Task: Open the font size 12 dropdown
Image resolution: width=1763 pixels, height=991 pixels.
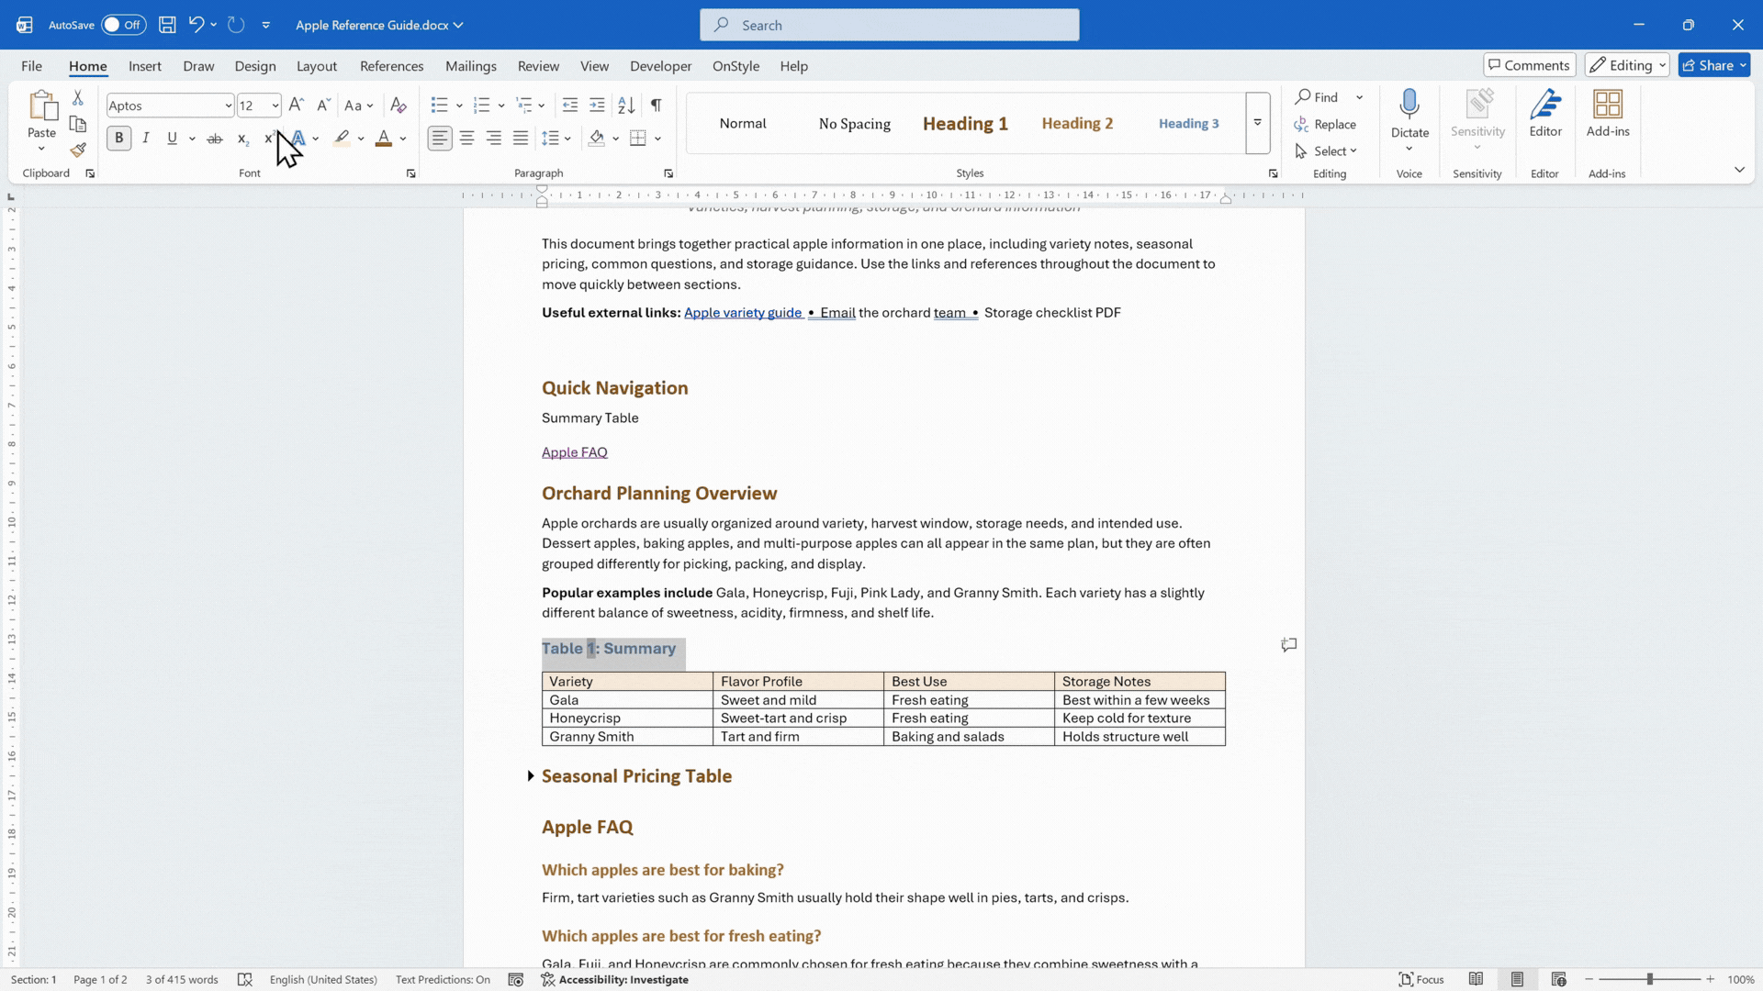Action: coord(275,106)
